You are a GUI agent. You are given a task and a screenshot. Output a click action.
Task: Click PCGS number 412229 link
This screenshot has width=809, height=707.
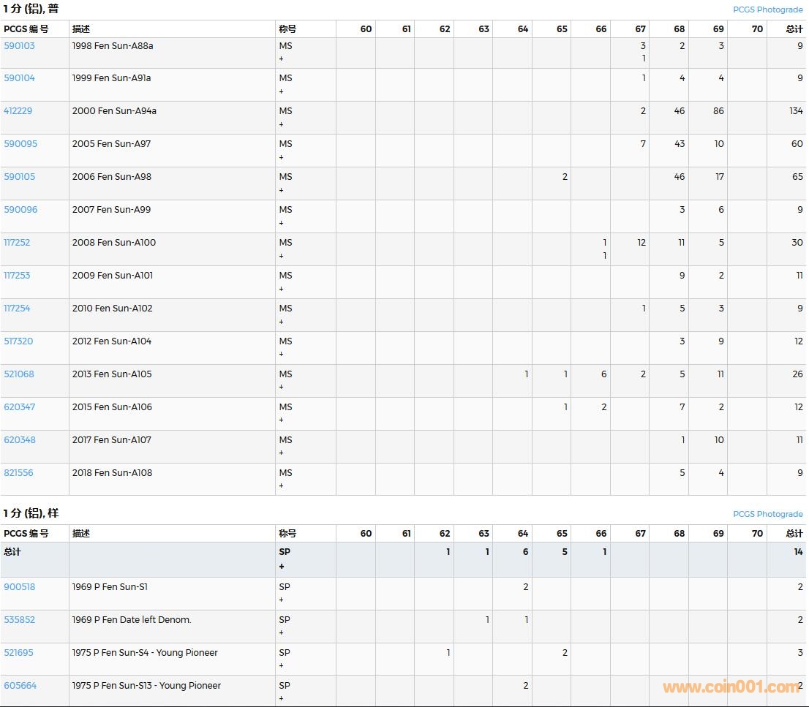tap(18, 111)
